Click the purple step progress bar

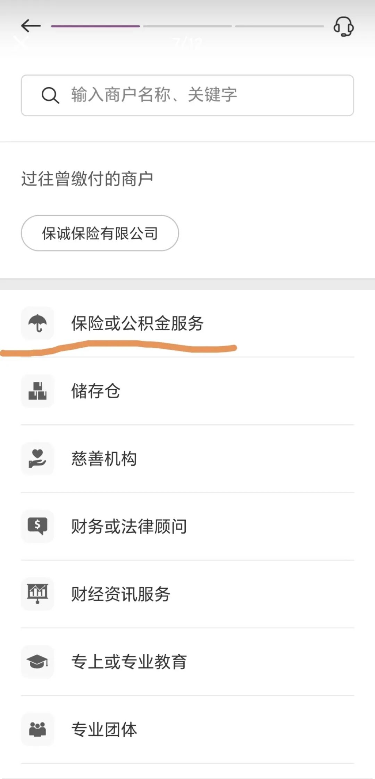coord(95,26)
